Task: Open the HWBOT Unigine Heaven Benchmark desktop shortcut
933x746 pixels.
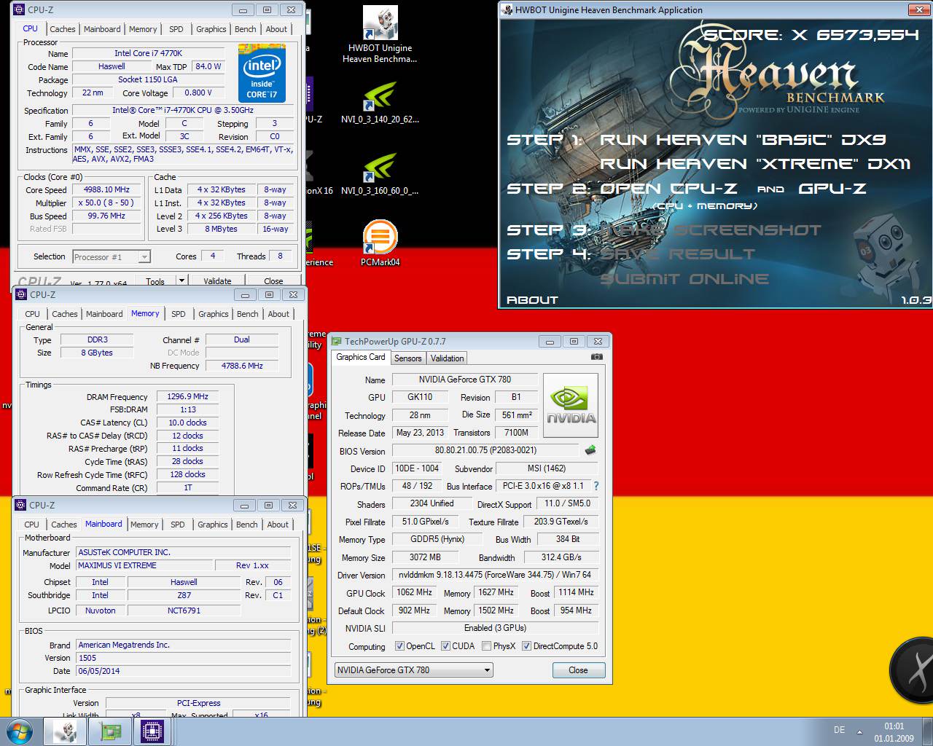Action: (380, 34)
